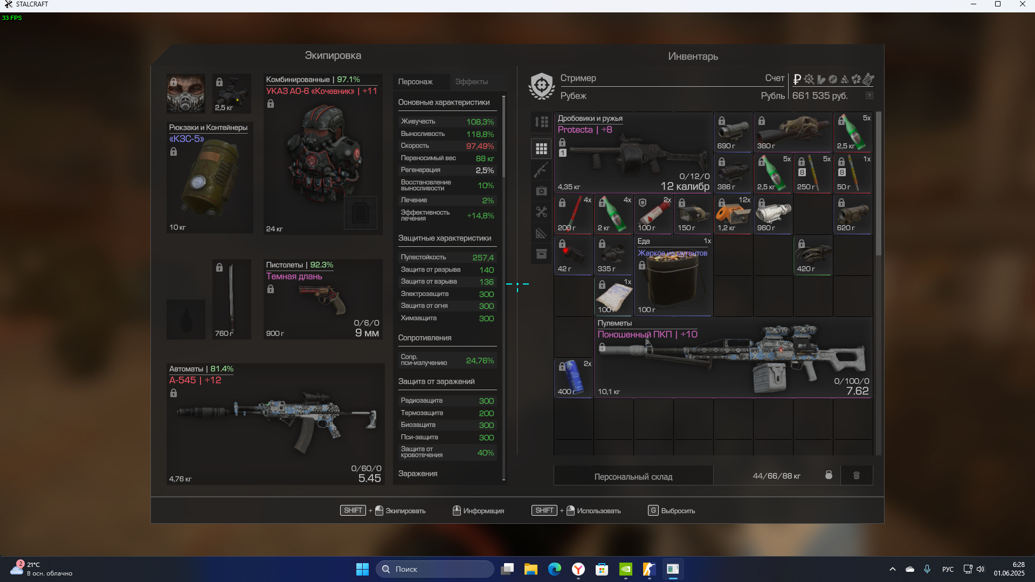Click the «КЗС-5» container slot
Image resolution: width=1035 pixels, height=582 pixels.
pyautogui.click(x=210, y=178)
